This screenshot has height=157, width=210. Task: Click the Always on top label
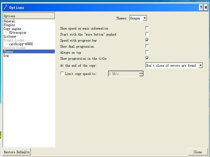(x=71, y=53)
